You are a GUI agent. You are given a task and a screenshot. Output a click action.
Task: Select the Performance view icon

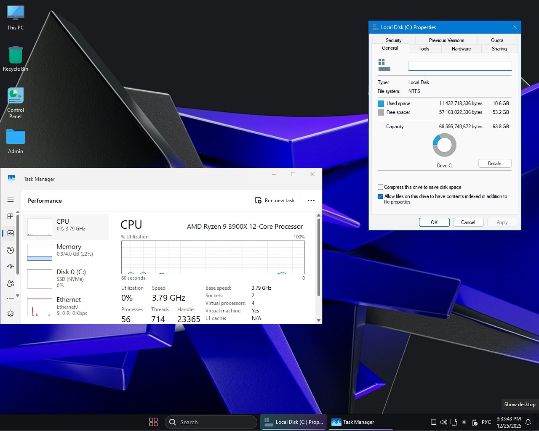point(11,233)
